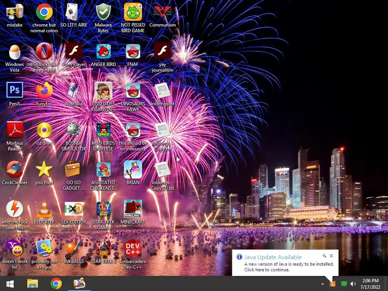Select the Photoshop Ps icon
This screenshot has height=291, width=388.
[x=15, y=90]
